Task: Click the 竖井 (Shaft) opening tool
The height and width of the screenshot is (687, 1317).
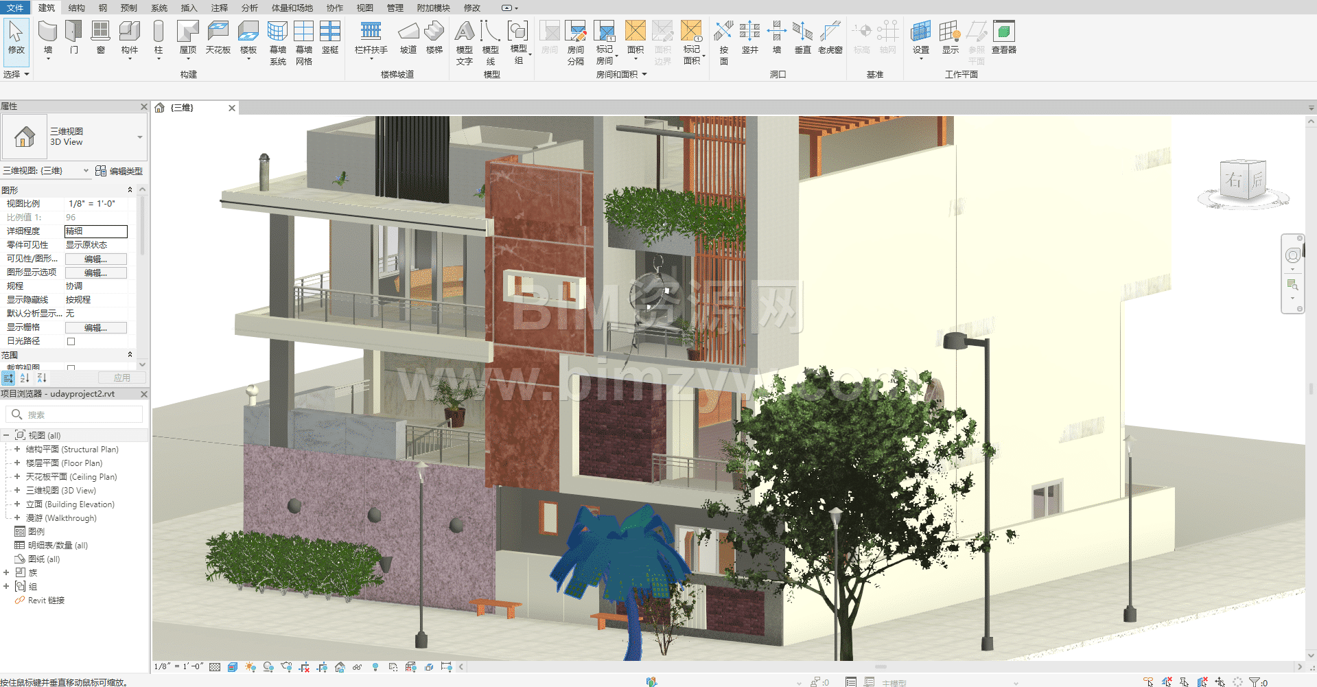Action: [x=749, y=38]
